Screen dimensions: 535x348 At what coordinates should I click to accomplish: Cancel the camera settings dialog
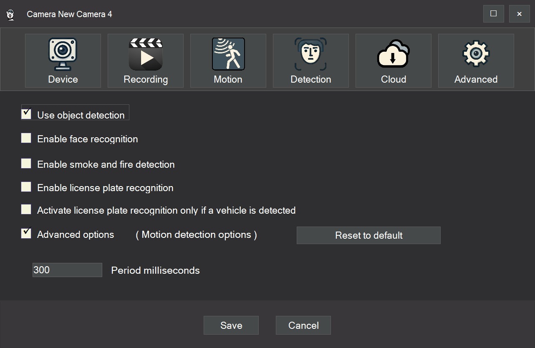tap(303, 325)
